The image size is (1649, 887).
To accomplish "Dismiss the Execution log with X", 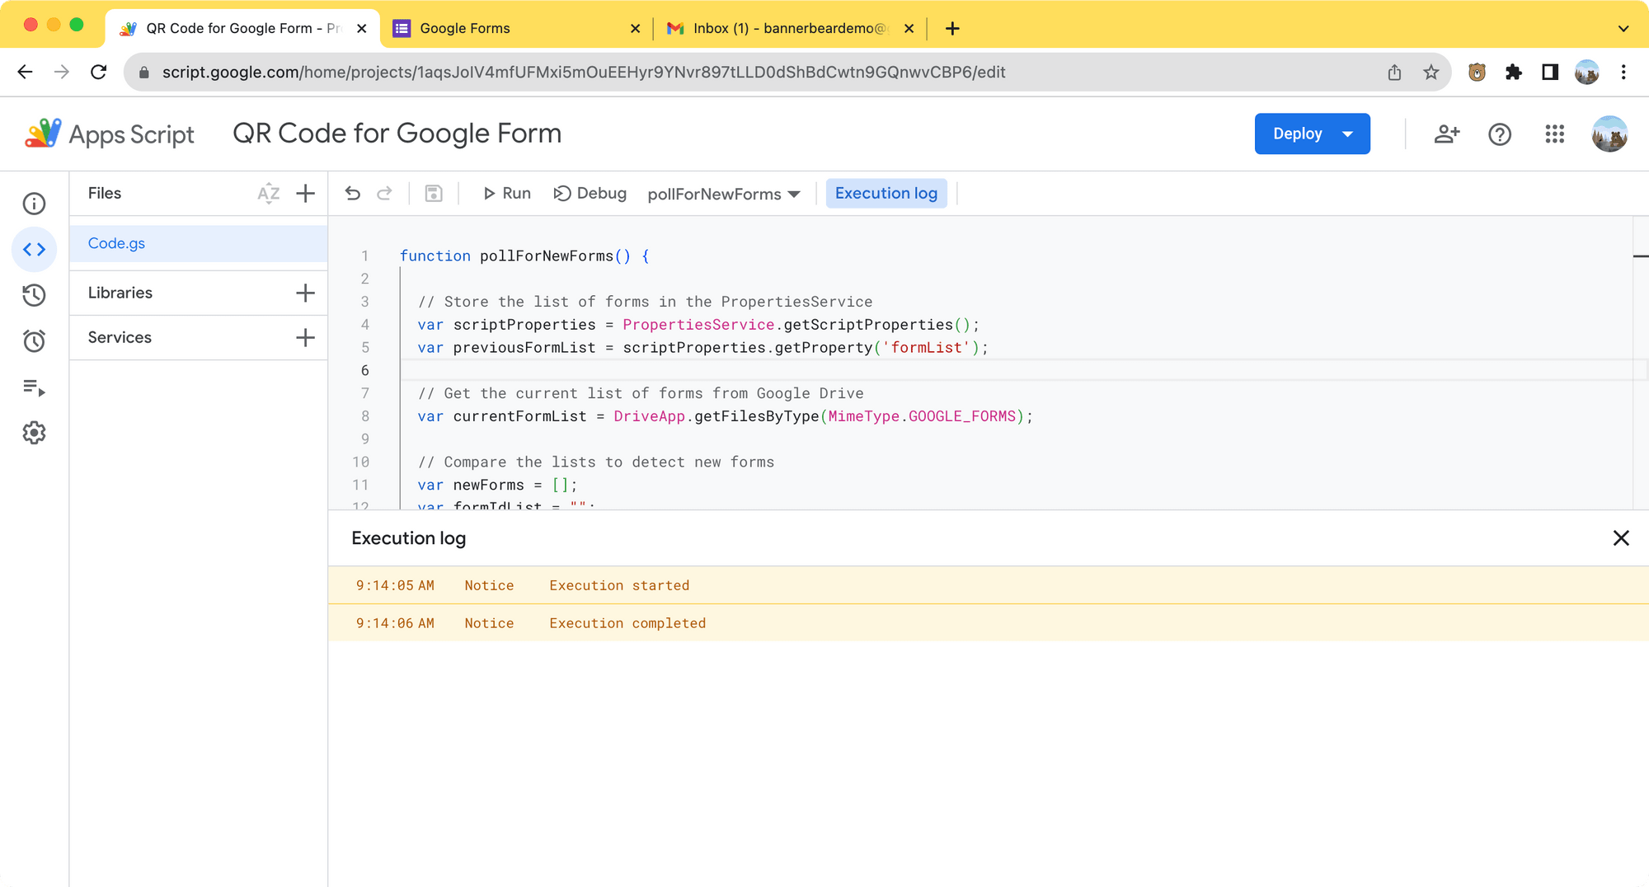I will (x=1621, y=537).
